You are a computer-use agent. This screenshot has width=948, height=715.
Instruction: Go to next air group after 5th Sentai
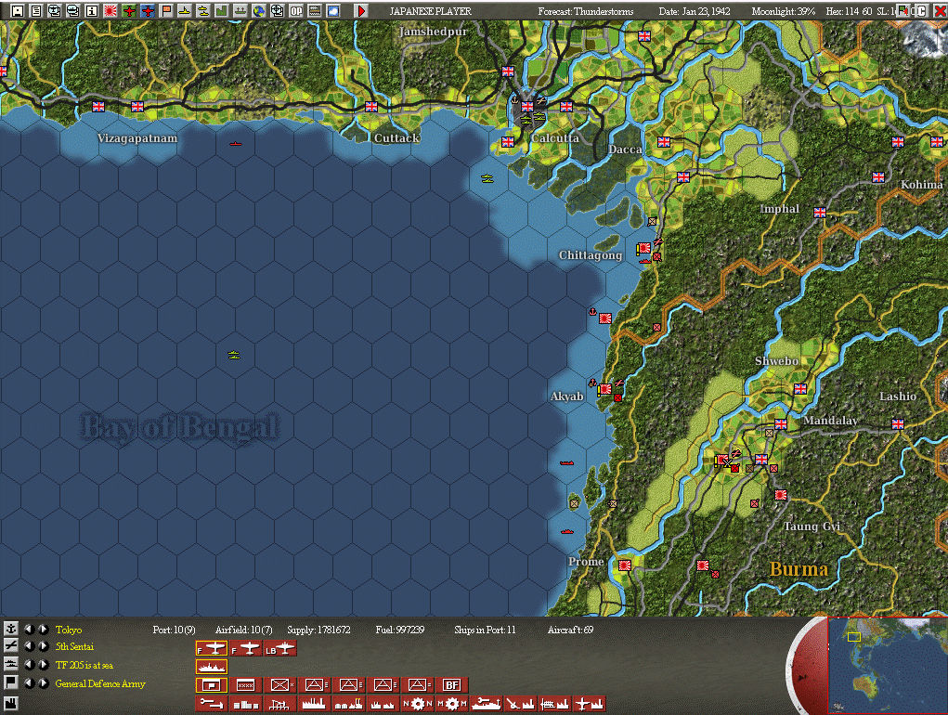coord(43,646)
